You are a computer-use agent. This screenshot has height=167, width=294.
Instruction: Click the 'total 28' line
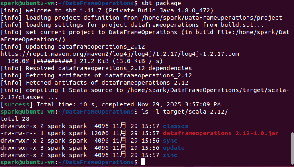coord(15,119)
